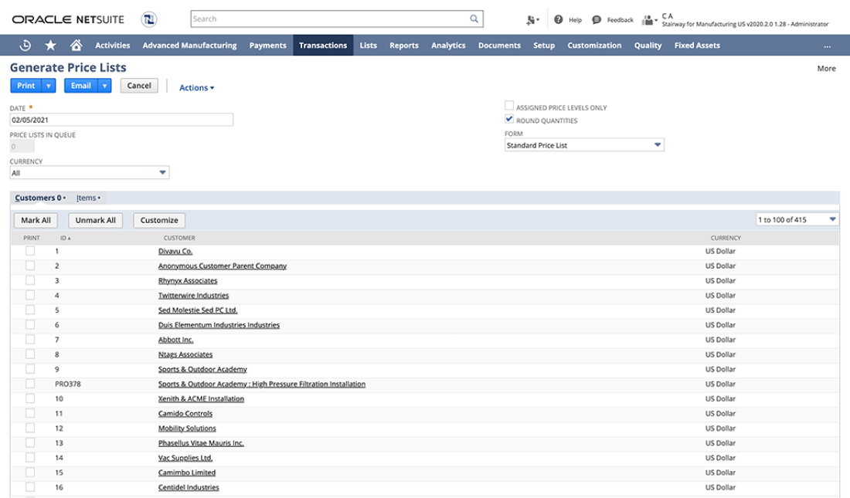The image size is (850, 498).
Task: Open the Fixed Assets menu
Action: click(x=697, y=46)
